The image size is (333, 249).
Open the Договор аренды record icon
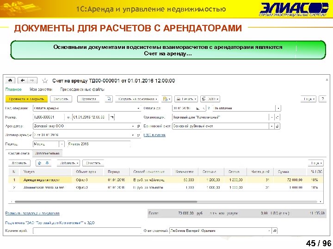click(138, 135)
